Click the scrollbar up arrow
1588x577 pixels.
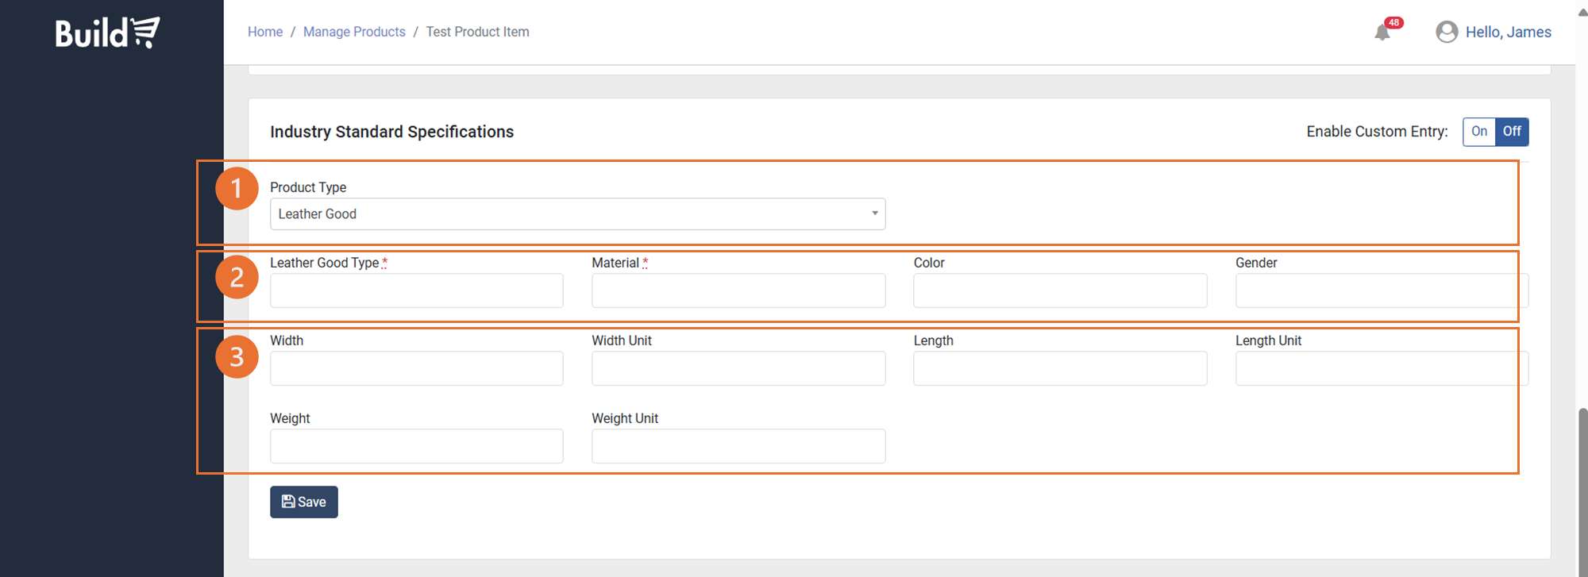point(1582,13)
